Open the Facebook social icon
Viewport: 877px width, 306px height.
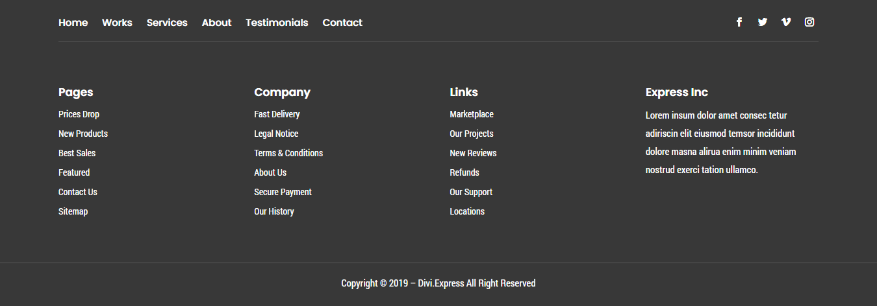coord(739,22)
